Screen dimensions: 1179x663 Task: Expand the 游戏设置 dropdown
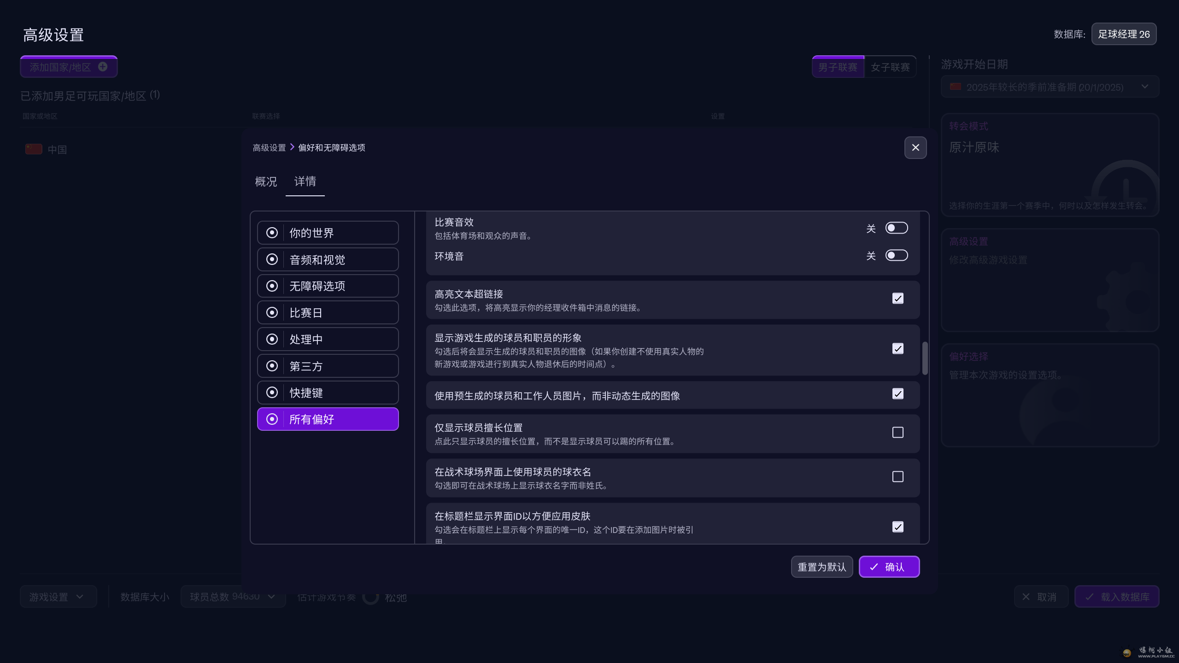click(x=58, y=597)
